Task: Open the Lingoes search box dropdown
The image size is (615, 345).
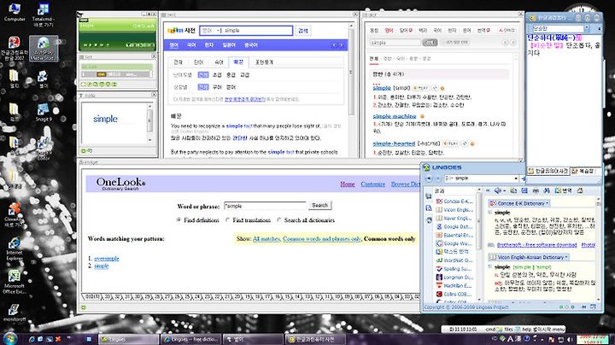Action: [516, 178]
